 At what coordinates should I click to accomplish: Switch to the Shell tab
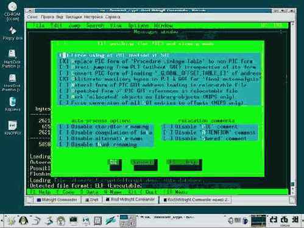[x=91, y=200]
